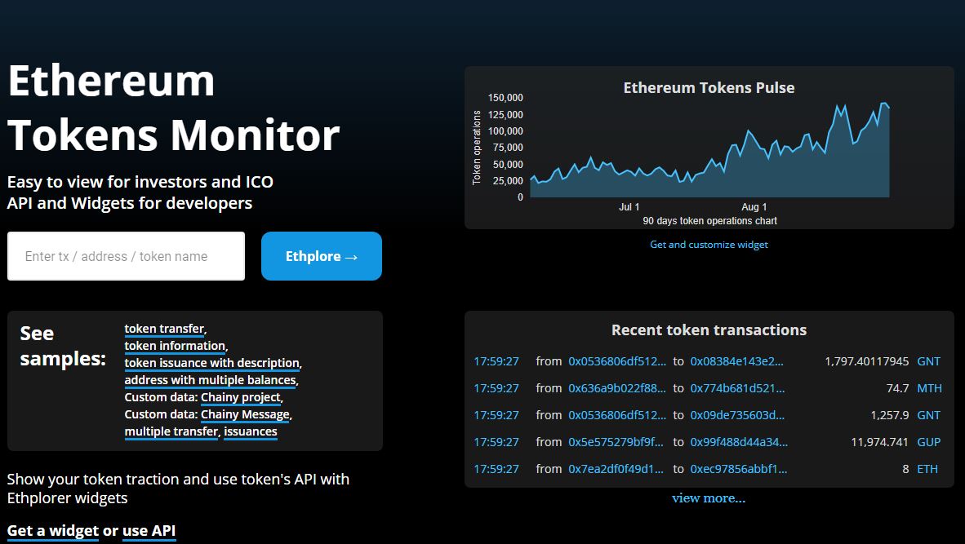Click the Get a widget link
The height and width of the screenshot is (544, 965).
tap(53, 530)
